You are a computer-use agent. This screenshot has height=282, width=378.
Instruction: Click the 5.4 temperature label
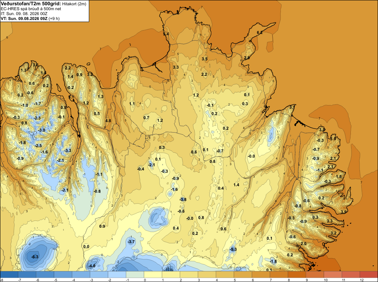pyautogui.click(x=166, y=34)
